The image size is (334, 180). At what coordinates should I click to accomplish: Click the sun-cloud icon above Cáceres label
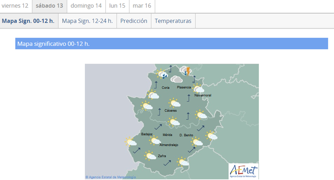175,103
